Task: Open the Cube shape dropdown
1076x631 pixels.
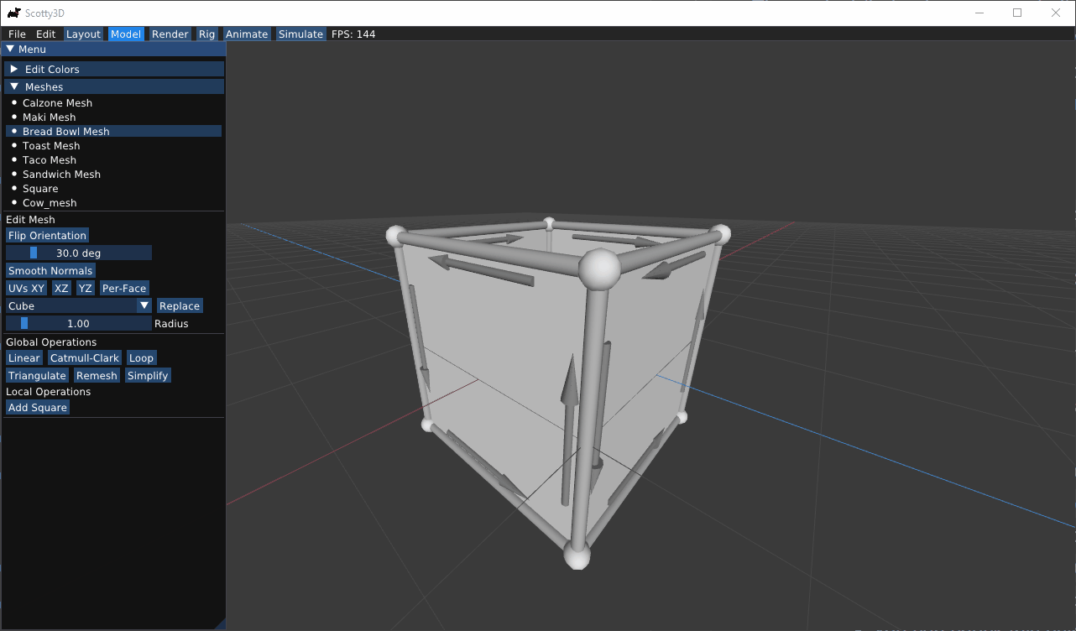Action: [79, 306]
